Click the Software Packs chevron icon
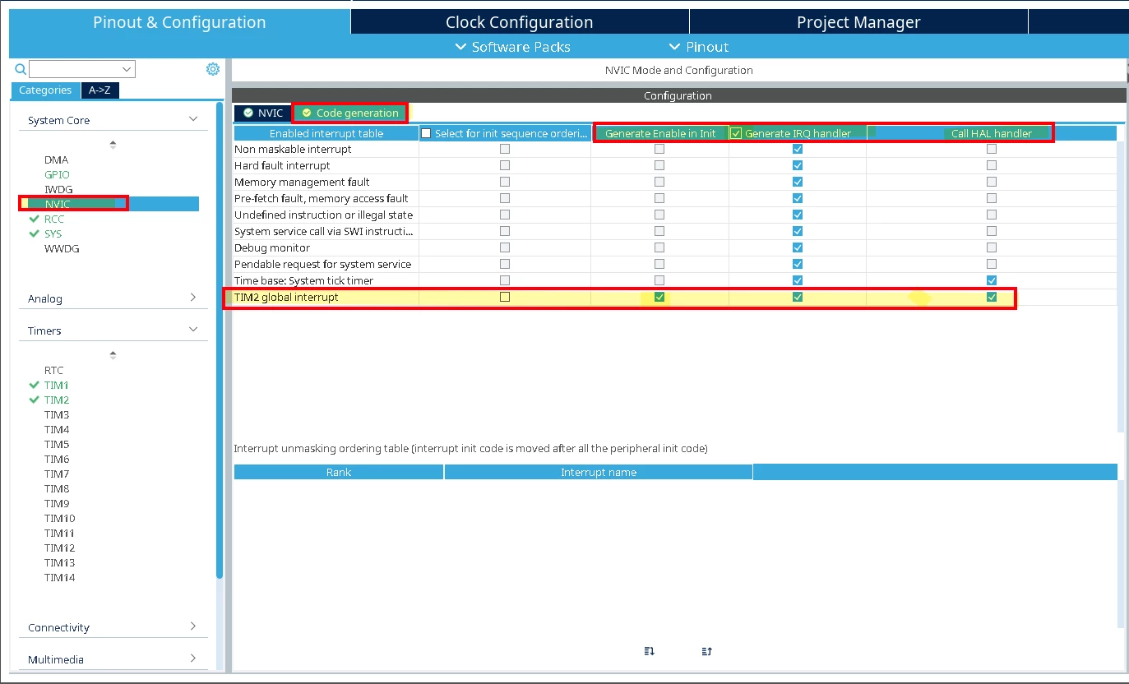This screenshot has width=1129, height=684. pos(461,47)
